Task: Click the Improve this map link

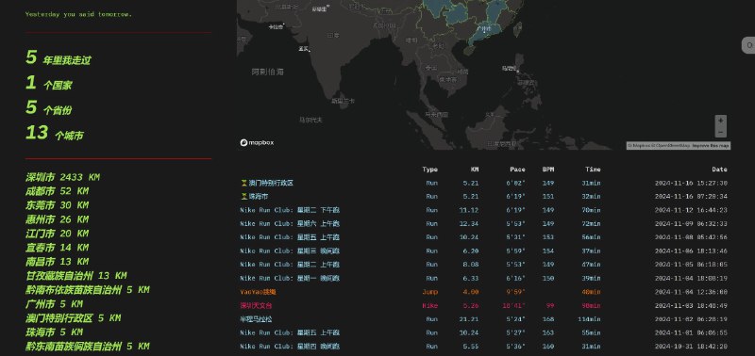Action: click(712, 146)
